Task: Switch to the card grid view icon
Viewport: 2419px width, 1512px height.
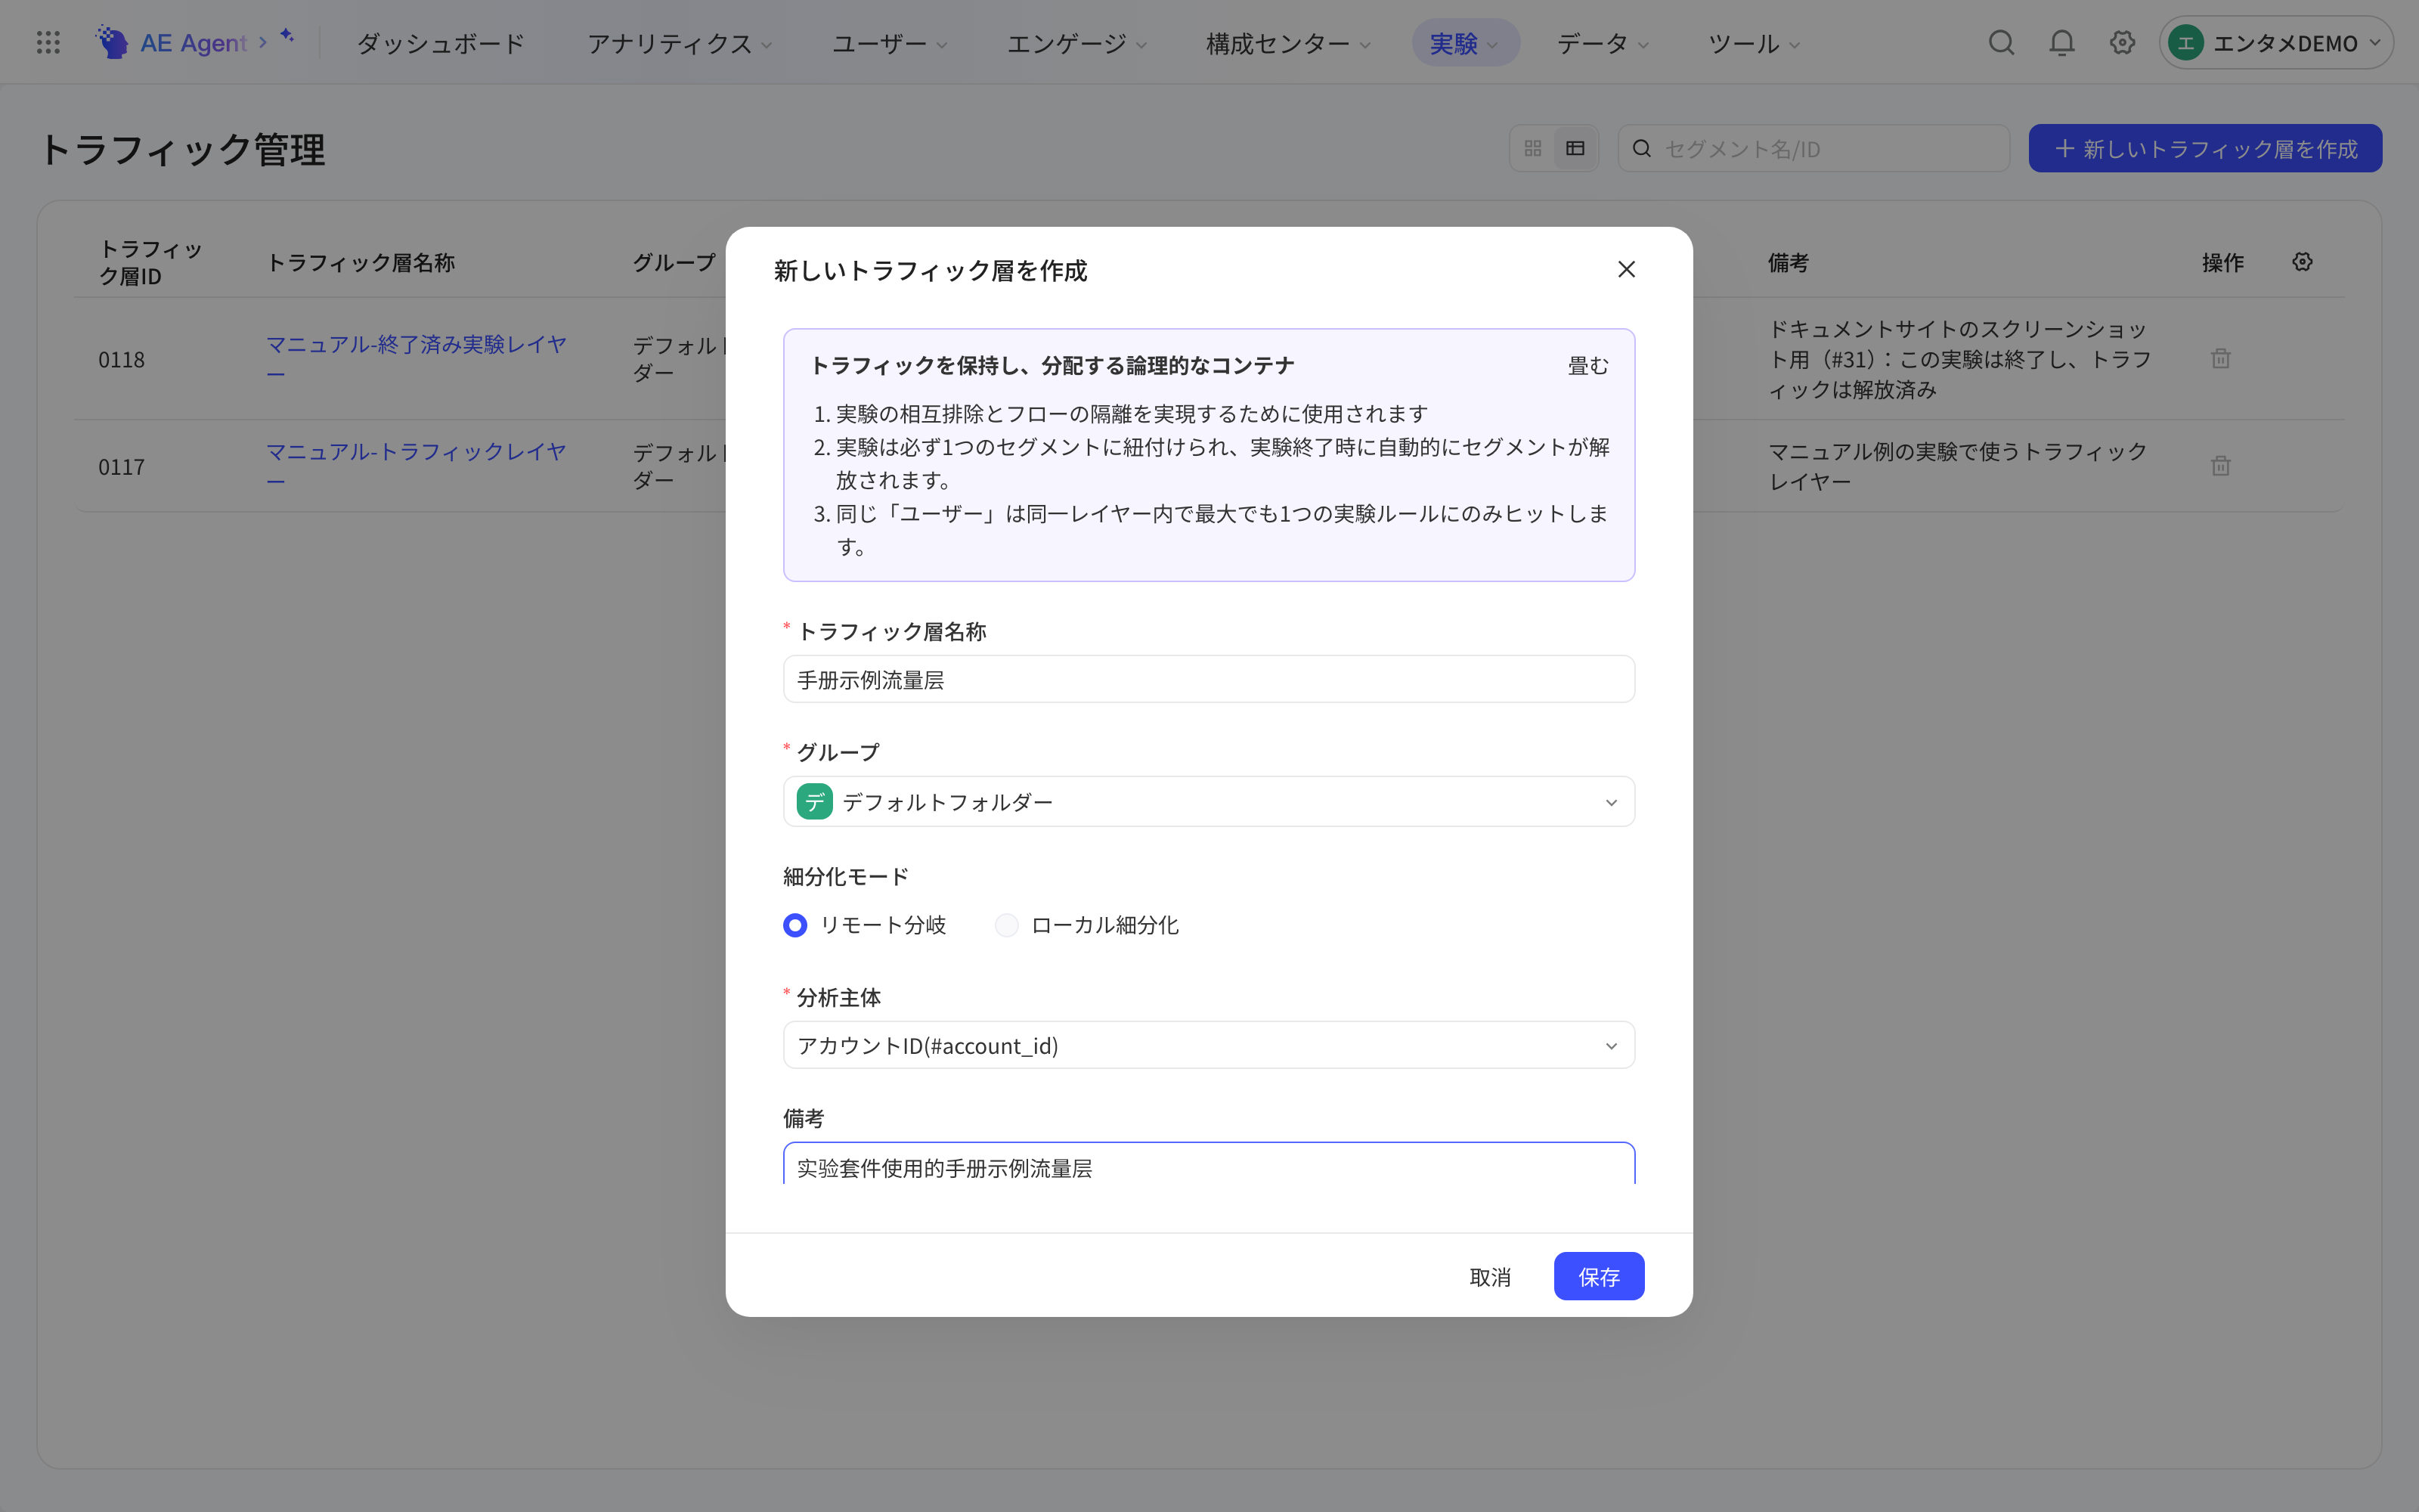Action: point(1532,148)
